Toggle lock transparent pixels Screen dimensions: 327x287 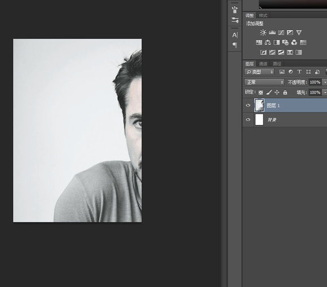tap(260, 92)
